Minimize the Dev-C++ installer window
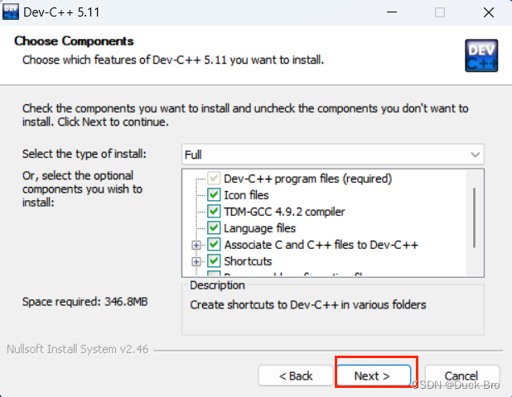 click(x=392, y=12)
